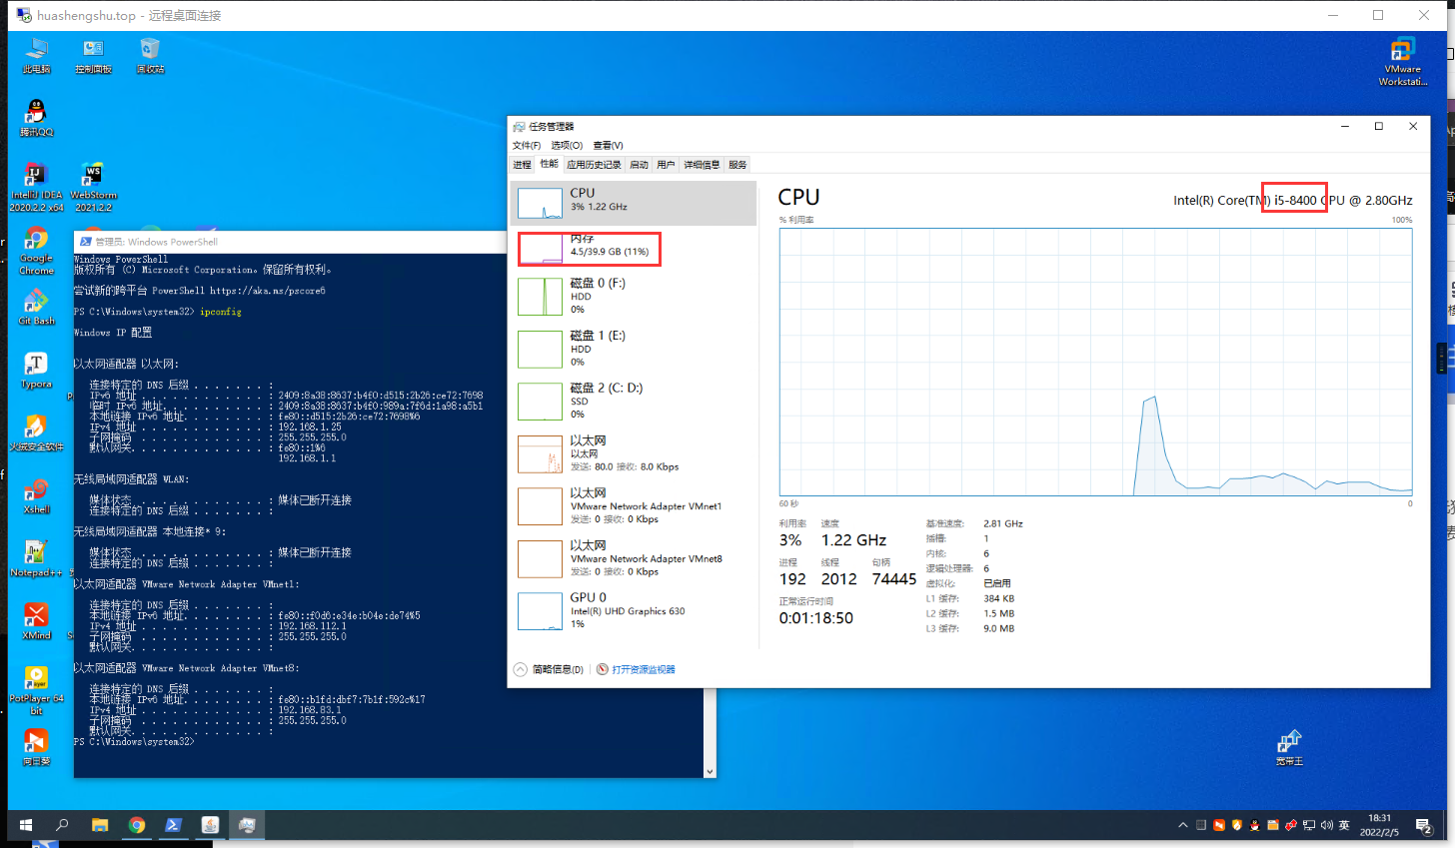Select the CPU performance item
The image size is (1455, 848).
(x=635, y=203)
